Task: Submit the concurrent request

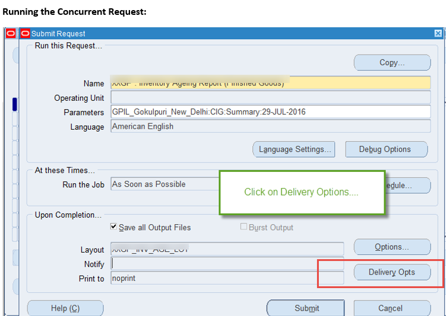Action: 306,308
